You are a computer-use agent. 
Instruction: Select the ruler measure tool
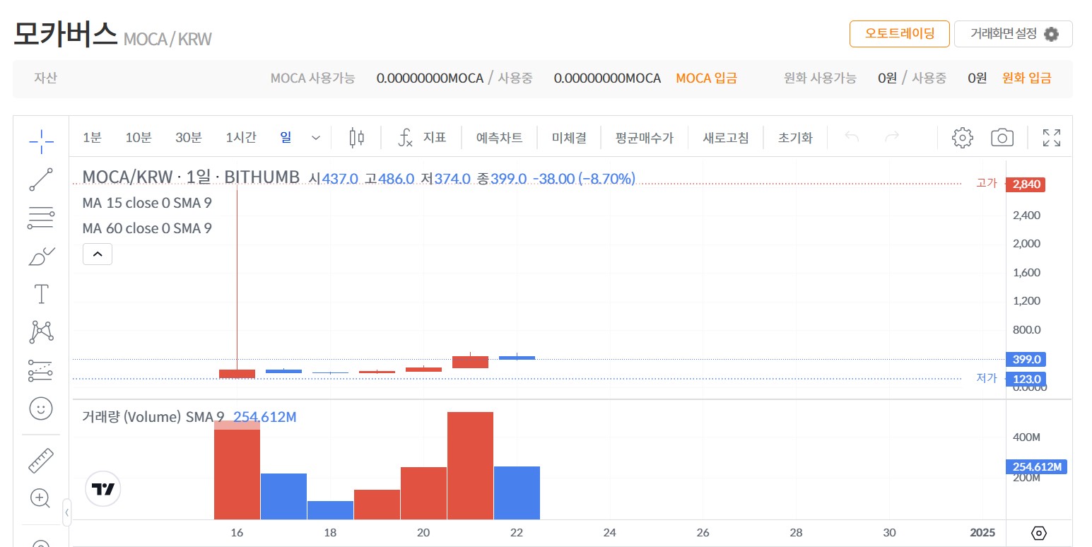pos(41,460)
